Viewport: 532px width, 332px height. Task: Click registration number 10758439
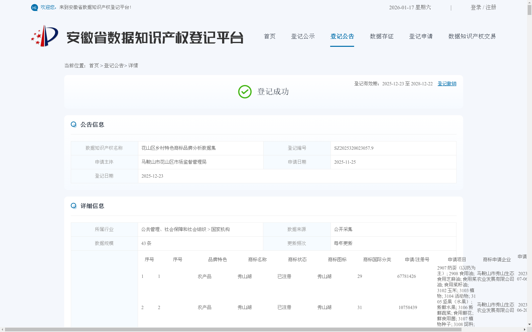(x=408, y=307)
